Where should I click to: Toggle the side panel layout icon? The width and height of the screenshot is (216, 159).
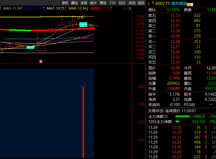coord(129,9)
